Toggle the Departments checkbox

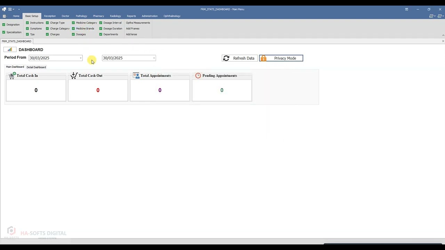coord(101,34)
